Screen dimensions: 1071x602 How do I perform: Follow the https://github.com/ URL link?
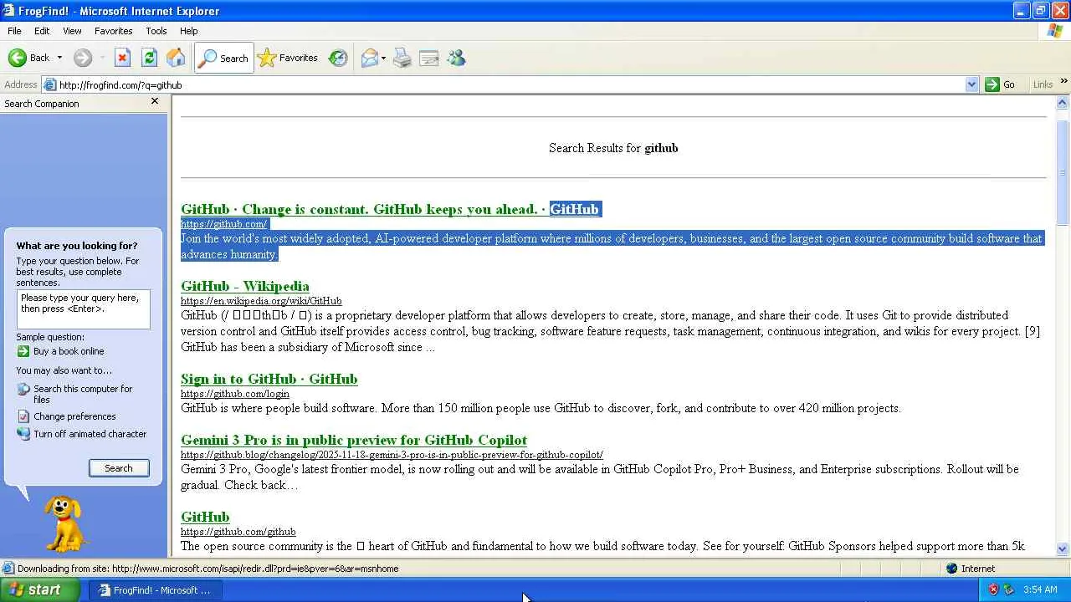[x=223, y=224]
